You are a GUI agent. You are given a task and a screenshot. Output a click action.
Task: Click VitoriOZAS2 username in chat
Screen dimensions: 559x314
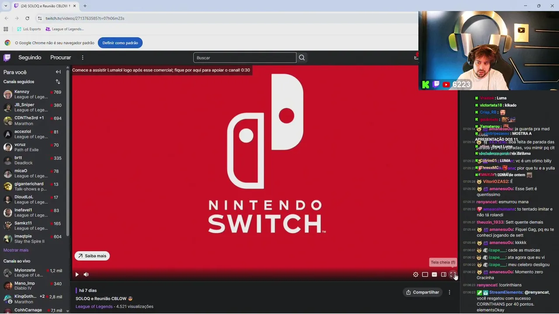point(496,181)
